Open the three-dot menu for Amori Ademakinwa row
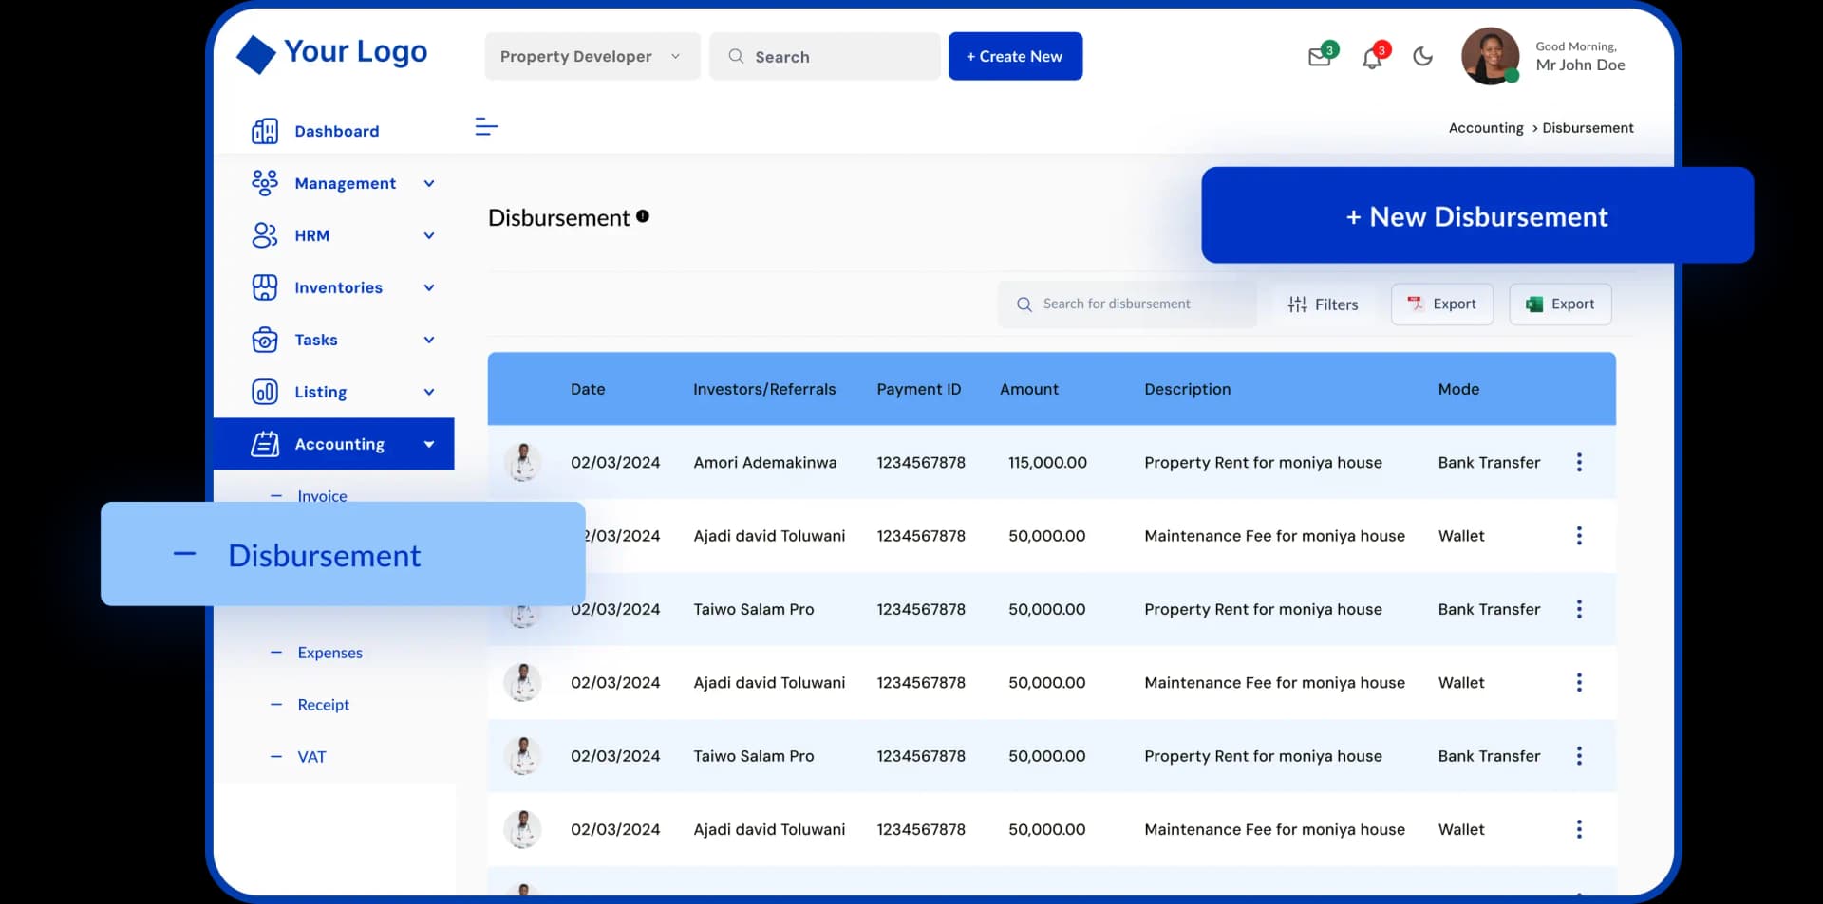The height and width of the screenshot is (904, 1823). [x=1579, y=463]
